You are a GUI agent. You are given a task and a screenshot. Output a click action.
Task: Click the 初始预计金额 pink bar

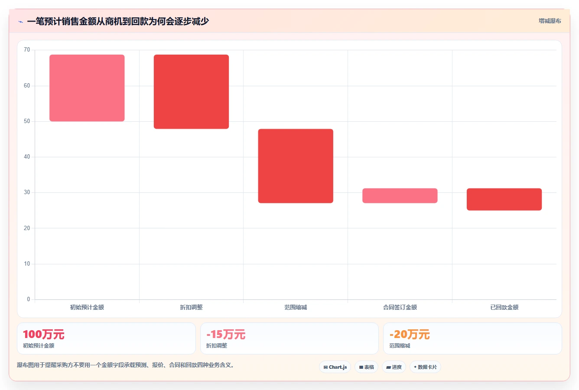click(x=87, y=88)
